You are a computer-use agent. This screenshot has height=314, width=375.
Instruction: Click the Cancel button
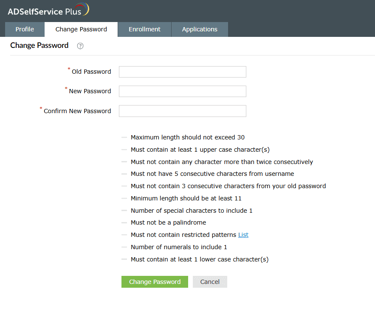[x=210, y=281]
